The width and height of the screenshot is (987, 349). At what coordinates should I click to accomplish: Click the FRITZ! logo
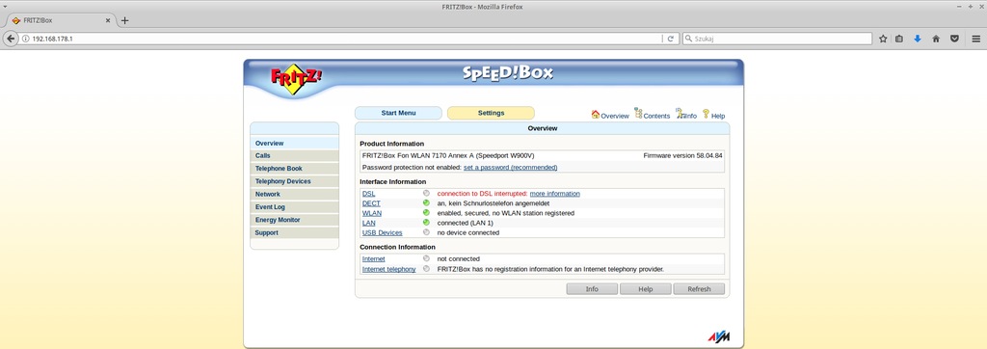click(296, 79)
